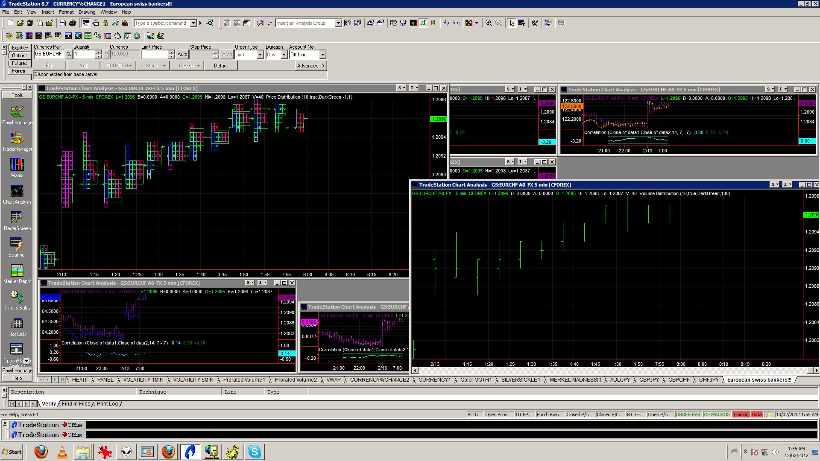This screenshot has width=820, height=461.
Task: Select the chart text drawing tool icon
Action: coord(521,23)
